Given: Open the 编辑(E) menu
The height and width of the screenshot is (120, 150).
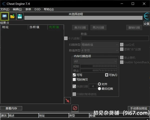Looking at the screenshot, I should point(17,9).
